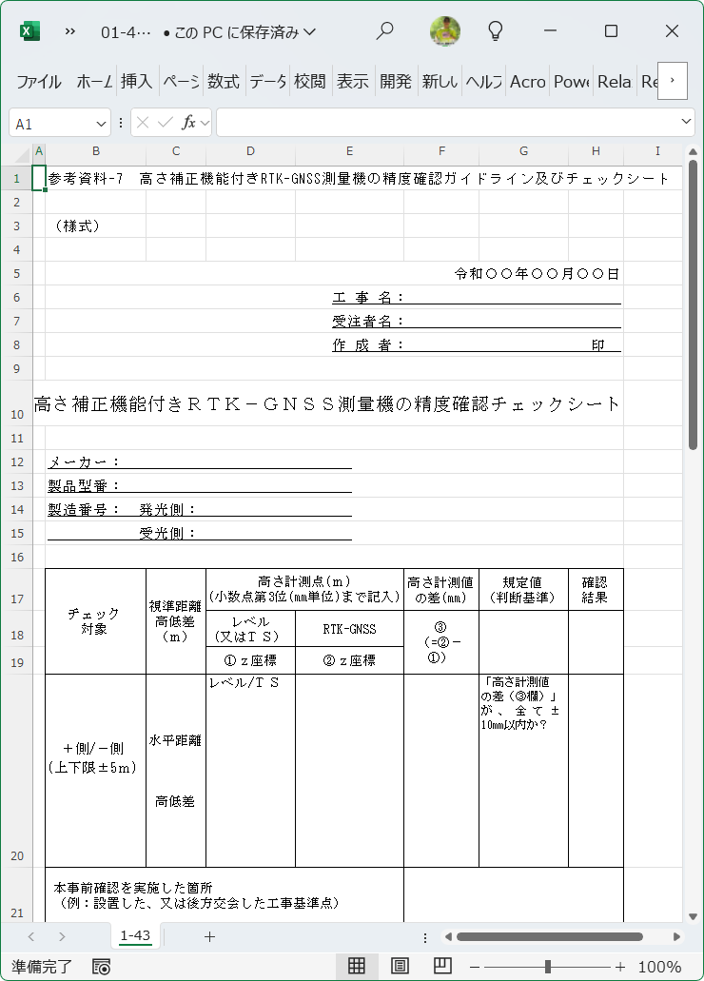704x981 pixels.
Task: Open the save status dropdown next to the file name
Action: [x=310, y=32]
